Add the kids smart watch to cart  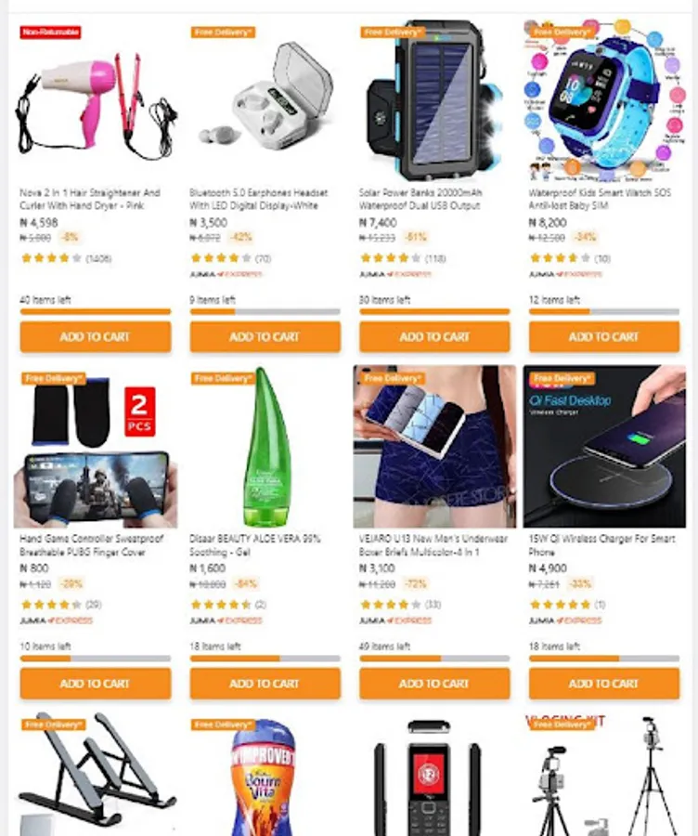tap(604, 336)
